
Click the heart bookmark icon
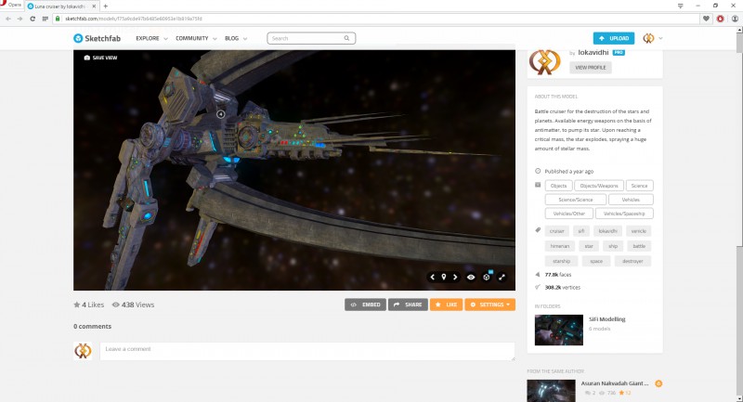click(x=706, y=19)
